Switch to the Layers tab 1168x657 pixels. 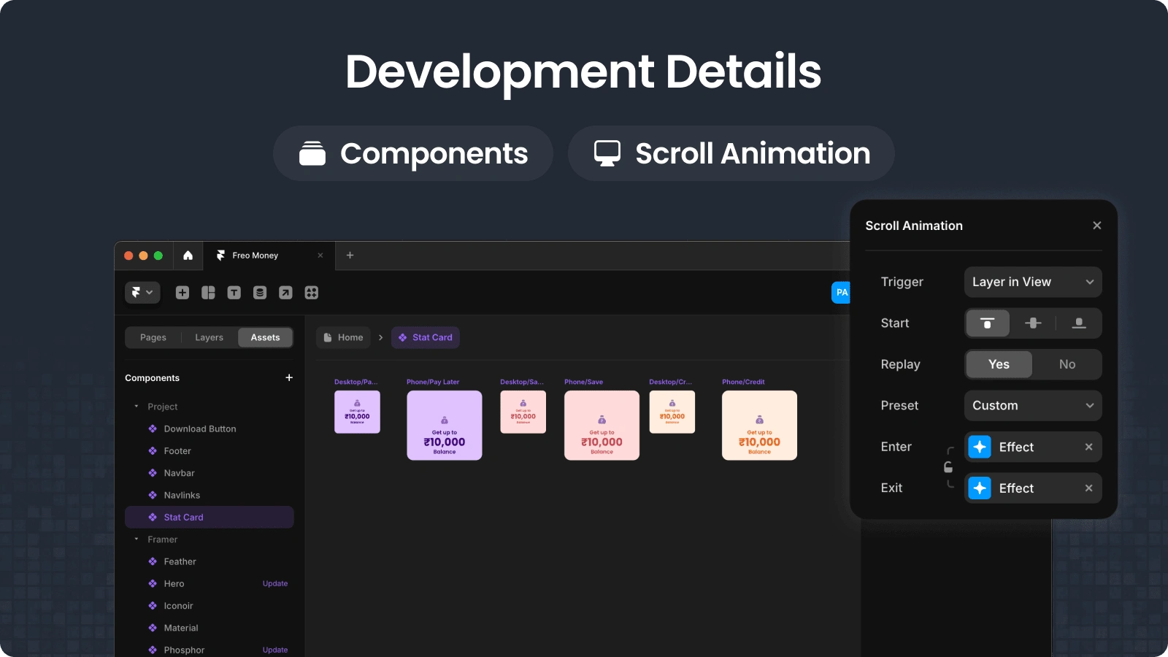(x=210, y=337)
